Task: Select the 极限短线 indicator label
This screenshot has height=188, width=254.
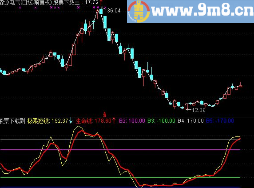Action: point(38,121)
